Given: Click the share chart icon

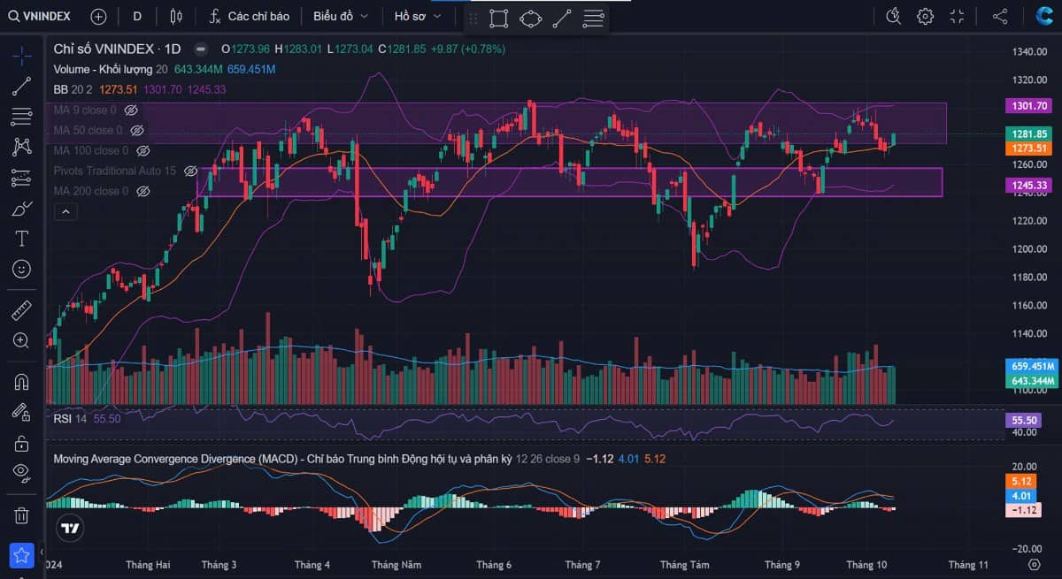Looking at the screenshot, I should pos(1000,16).
